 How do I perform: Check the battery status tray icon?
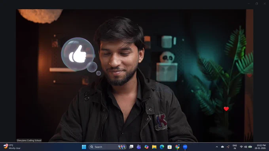coord(250,147)
